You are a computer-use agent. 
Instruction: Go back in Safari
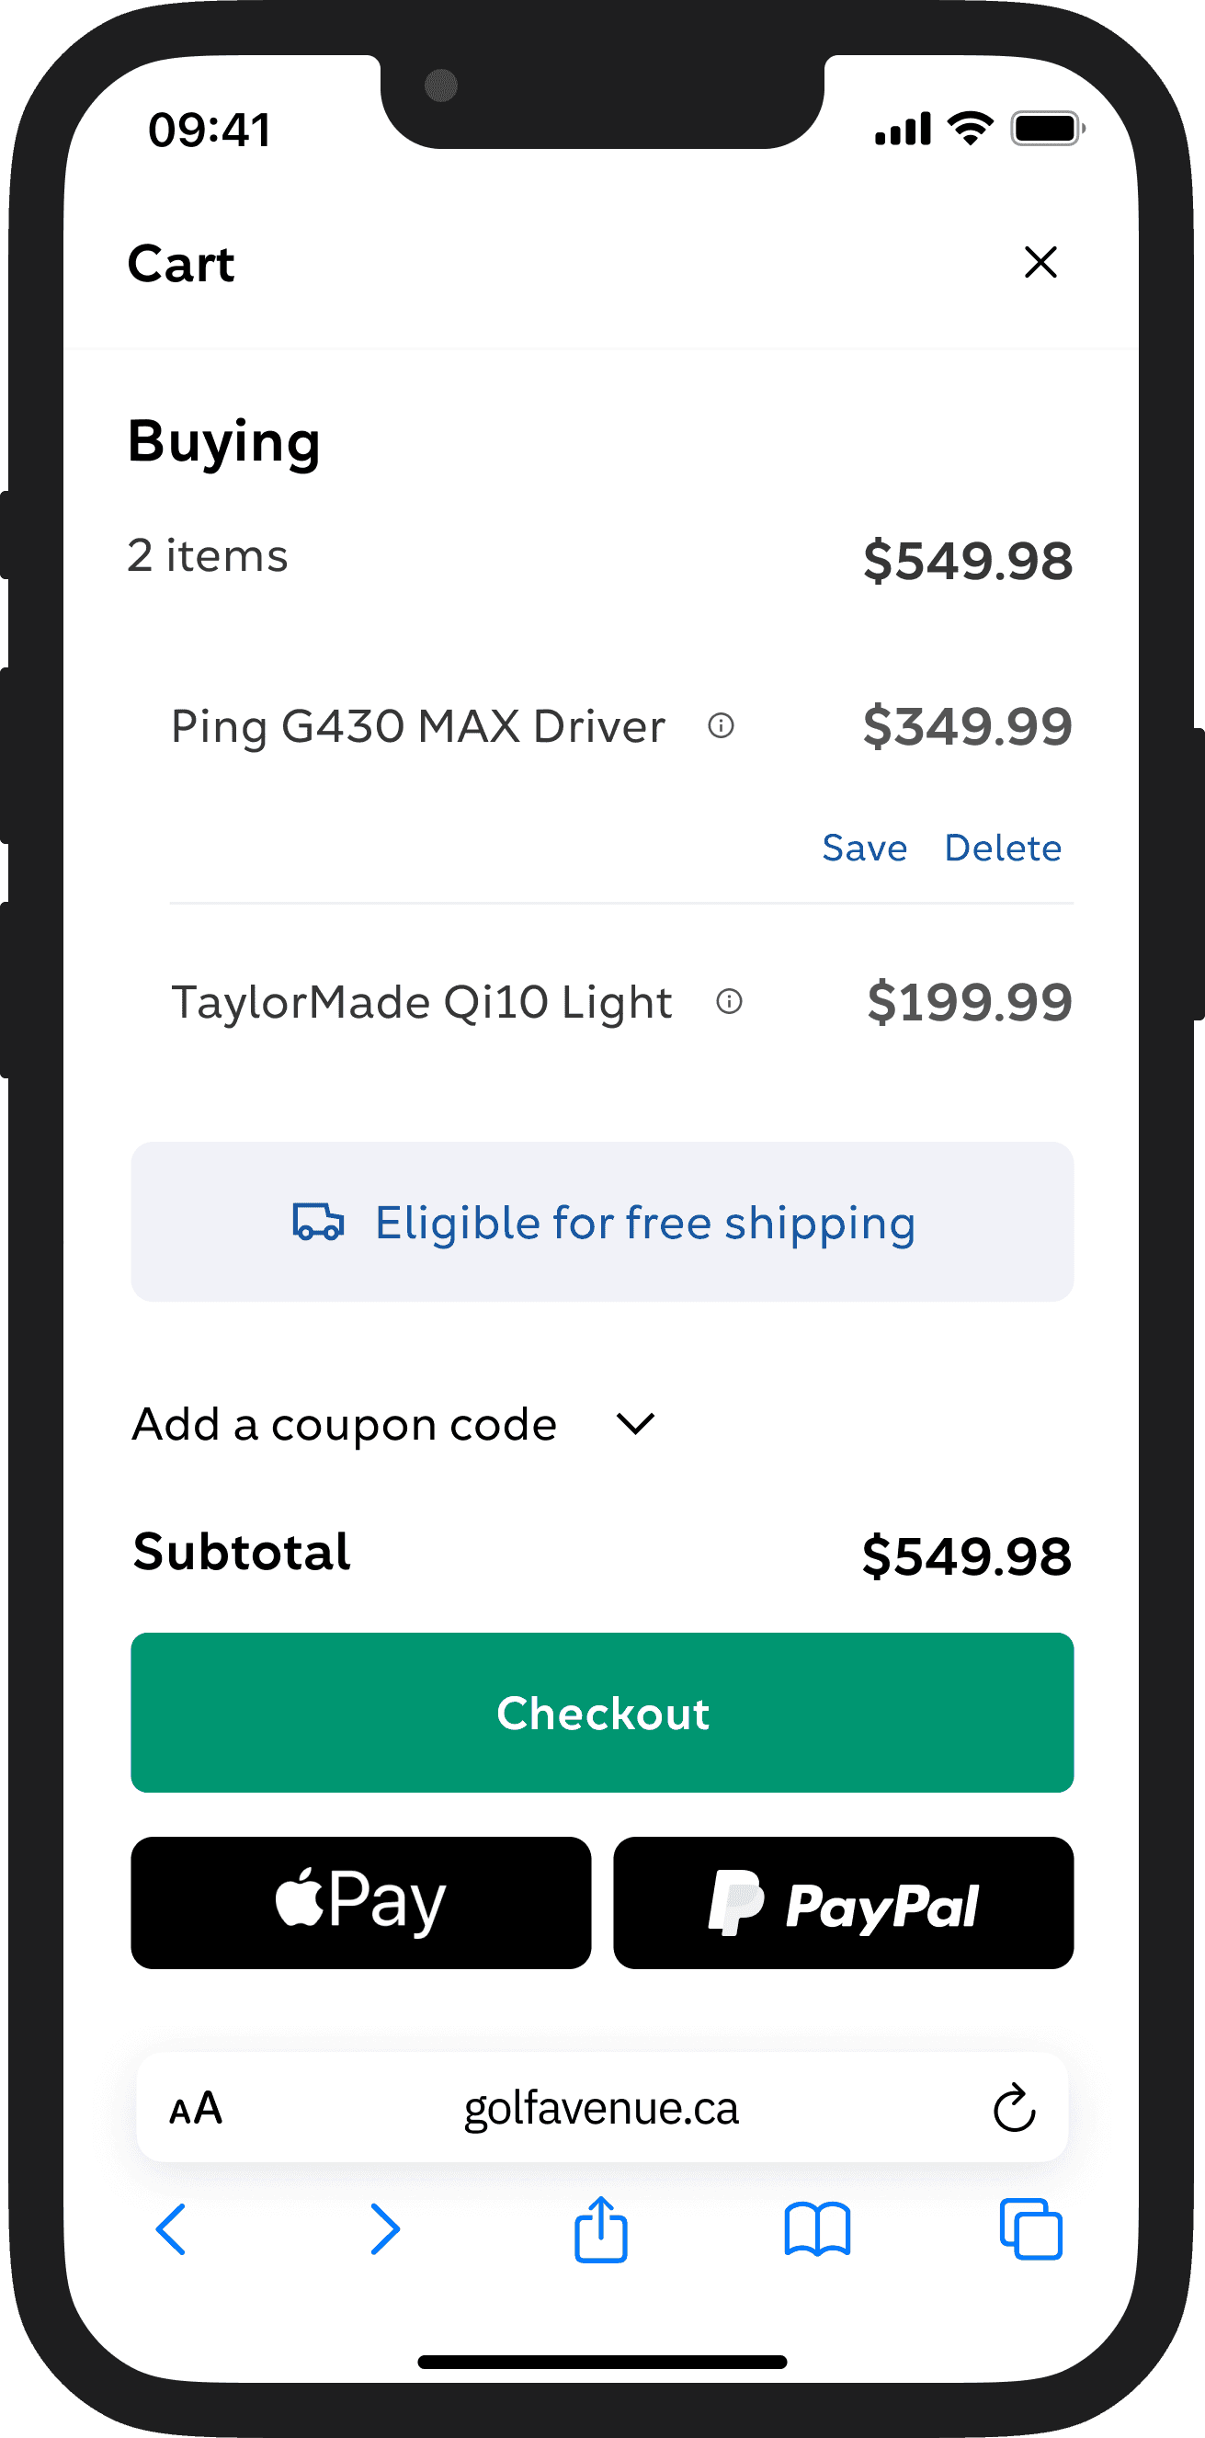point(171,2228)
